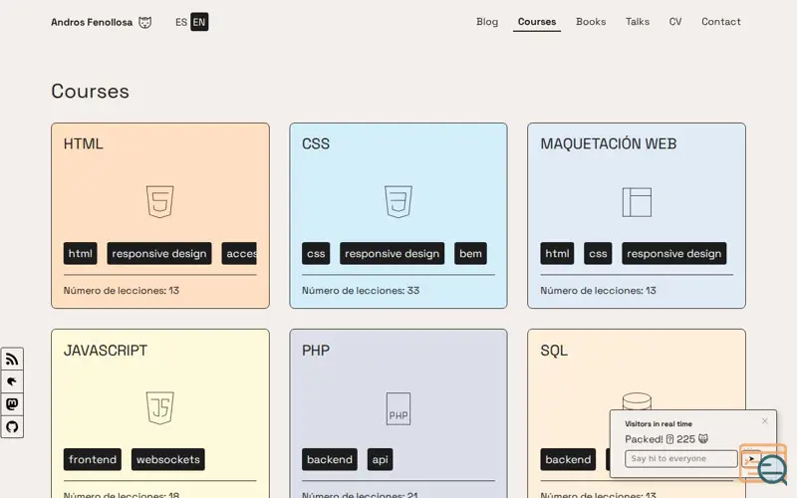Open the MAQUETACIÓN WEB course title
This screenshot has height=498, width=797.
tap(609, 143)
